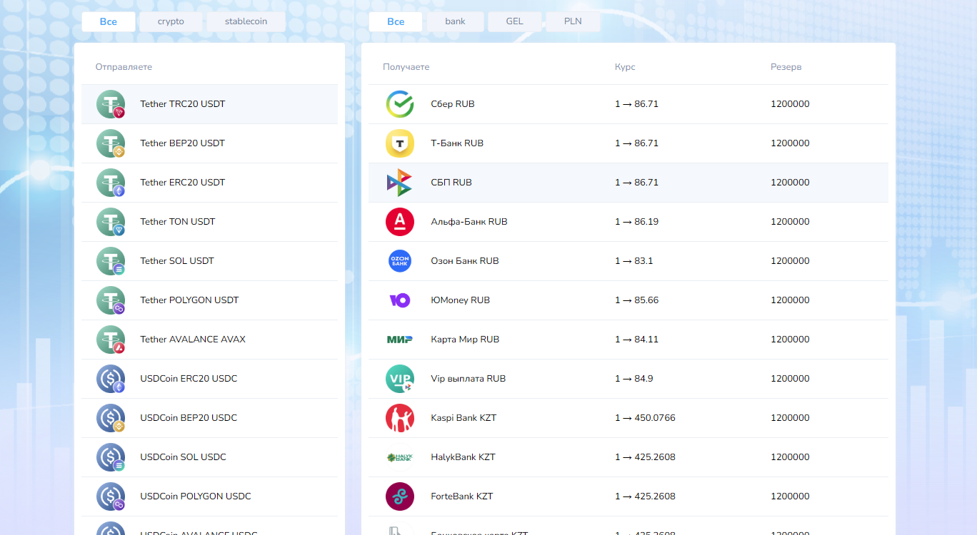Click the Курс column header

(625, 67)
